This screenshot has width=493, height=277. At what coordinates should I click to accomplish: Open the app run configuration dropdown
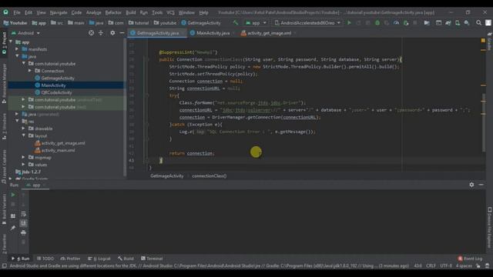click(256, 23)
